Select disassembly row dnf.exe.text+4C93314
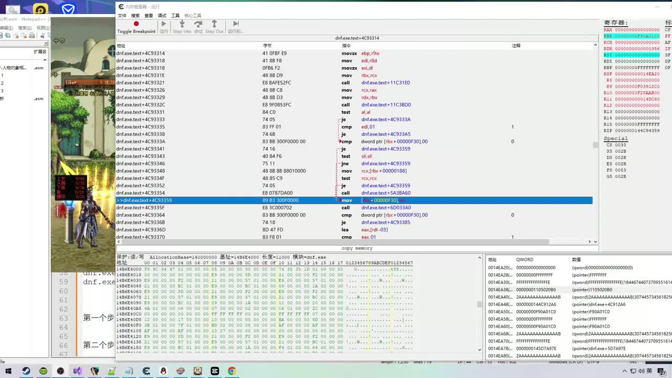The width and height of the screenshot is (672, 378). 354,53
